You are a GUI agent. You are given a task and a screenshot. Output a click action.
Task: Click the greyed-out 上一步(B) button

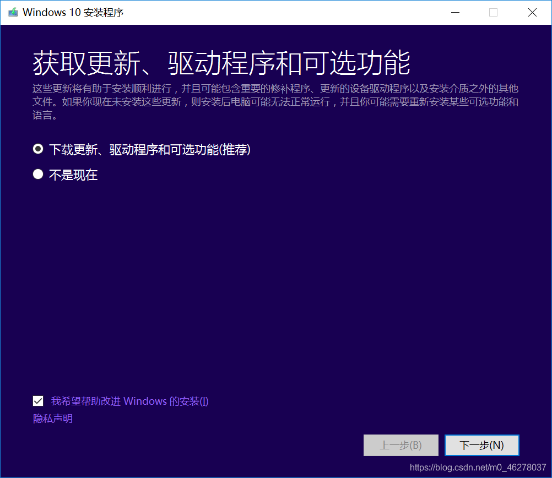pyautogui.click(x=401, y=446)
